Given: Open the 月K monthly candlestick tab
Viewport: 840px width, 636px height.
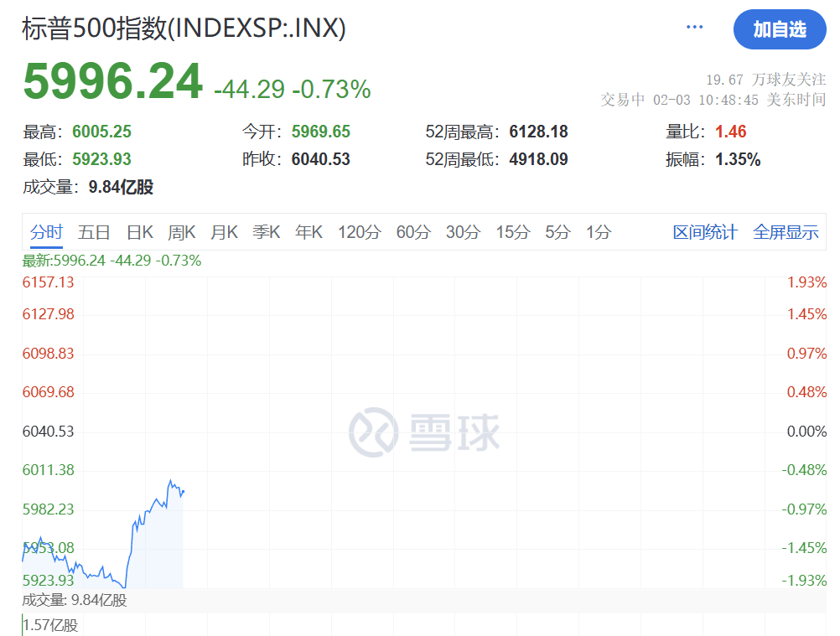Looking at the screenshot, I should pyautogui.click(x=224, y=232).
